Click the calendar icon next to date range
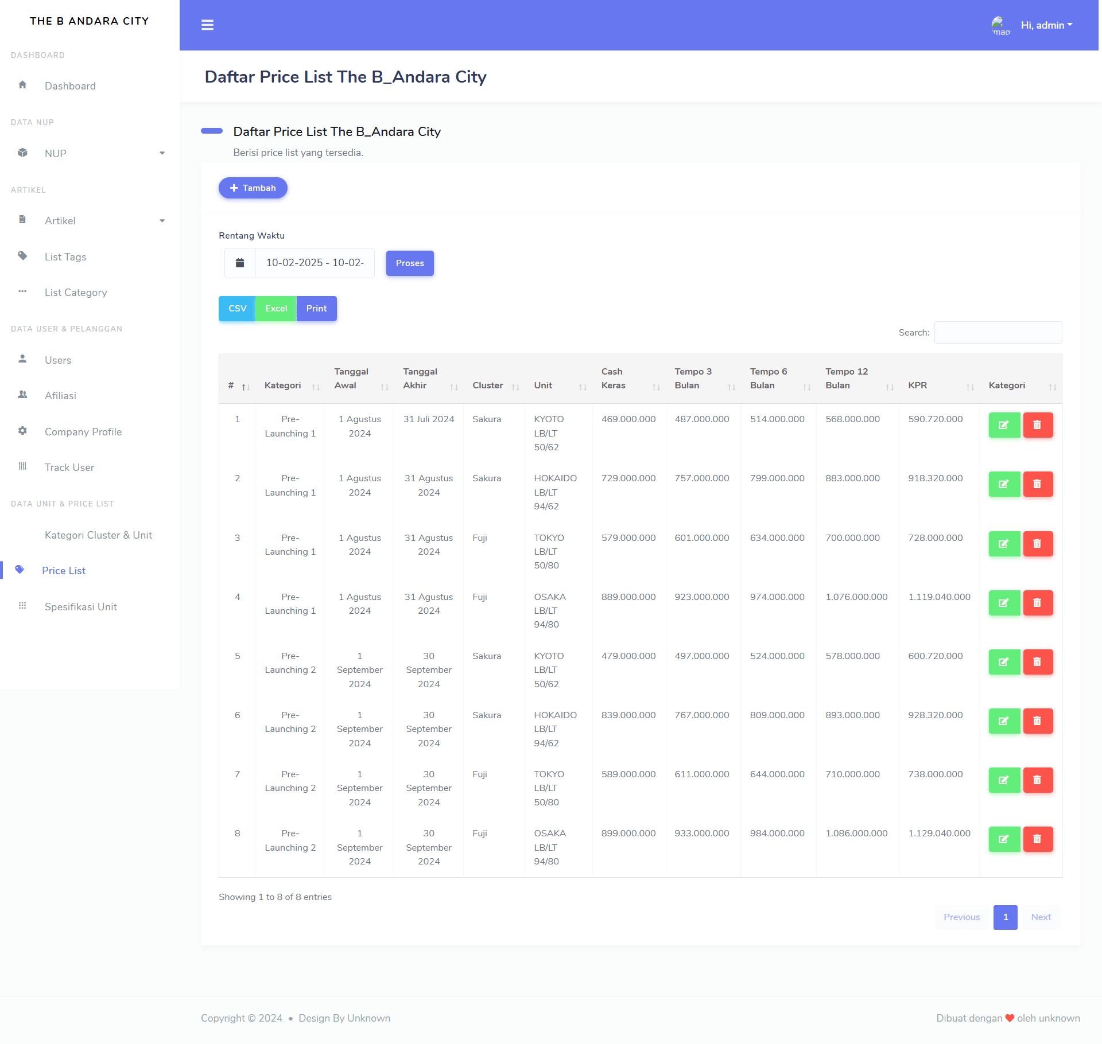The width and height of the screenshot is (1102, 1044). 239,263
